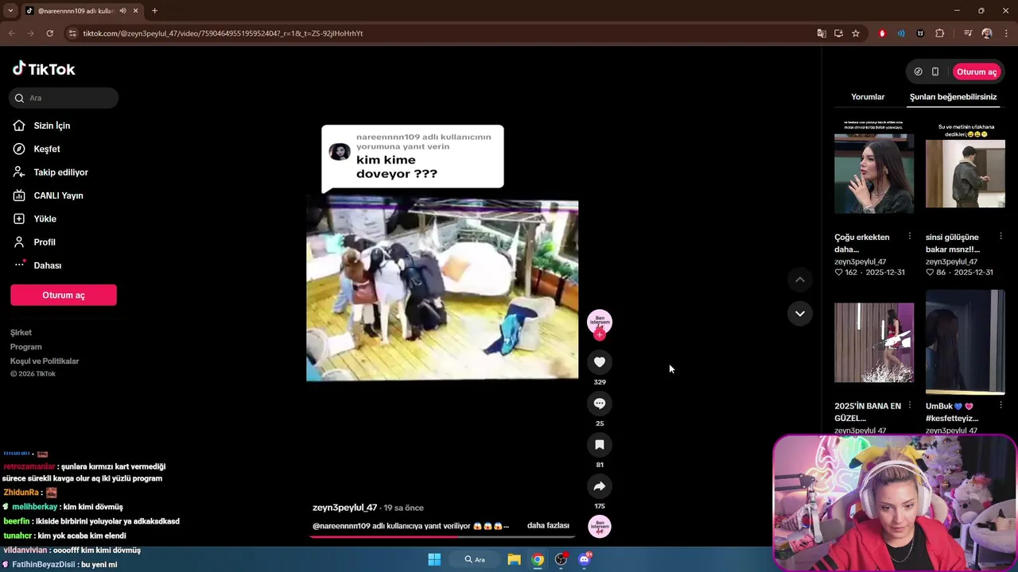
Task: Save the video with the bookmark icon
Action: 600,445
